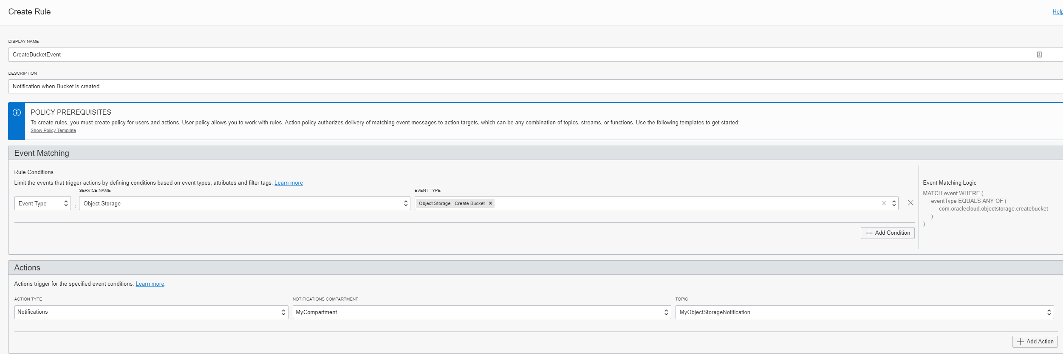Open the Help link
Screen dimensions: 1063x354
(1057, 12)
